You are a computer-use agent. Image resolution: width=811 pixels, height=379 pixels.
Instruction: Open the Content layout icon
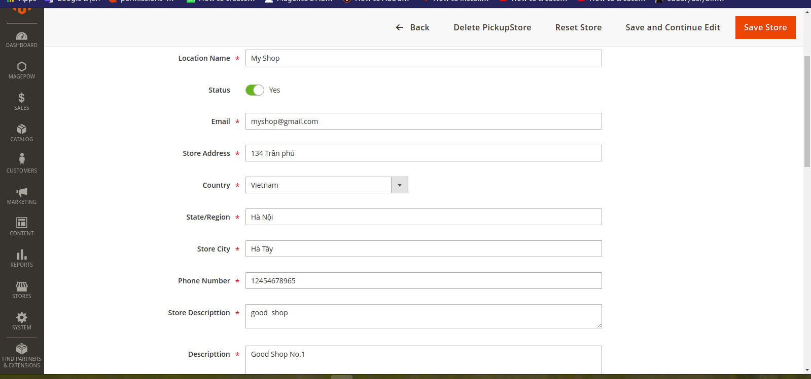pyautogui.click(x=22, y=223)
